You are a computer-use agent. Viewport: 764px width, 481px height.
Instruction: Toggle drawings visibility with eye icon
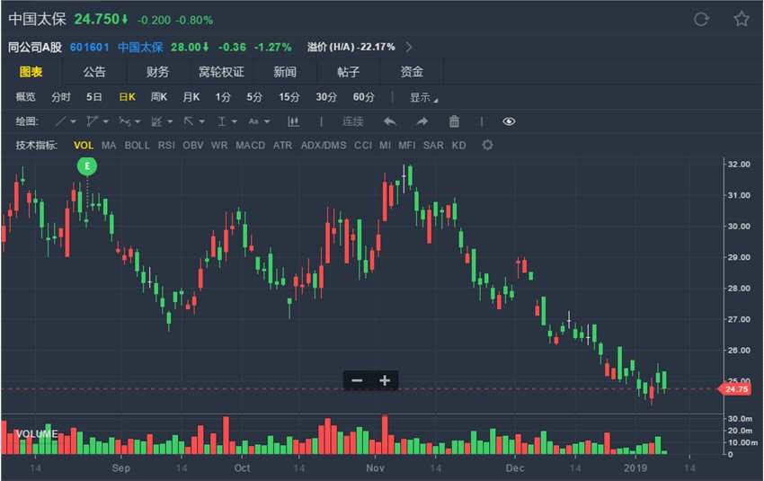(x=509, y=121)
